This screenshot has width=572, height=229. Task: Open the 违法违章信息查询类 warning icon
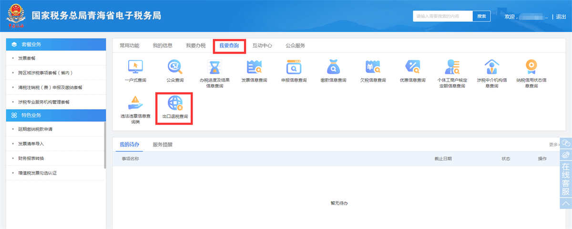[135, 103]
